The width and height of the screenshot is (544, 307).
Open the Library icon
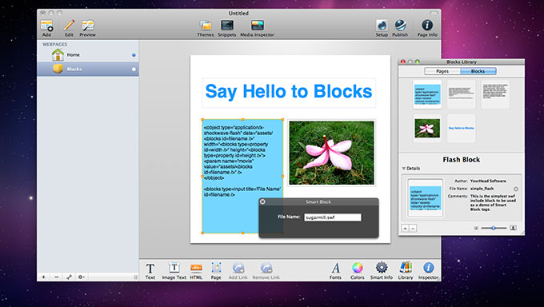click(x=406, y=268)
